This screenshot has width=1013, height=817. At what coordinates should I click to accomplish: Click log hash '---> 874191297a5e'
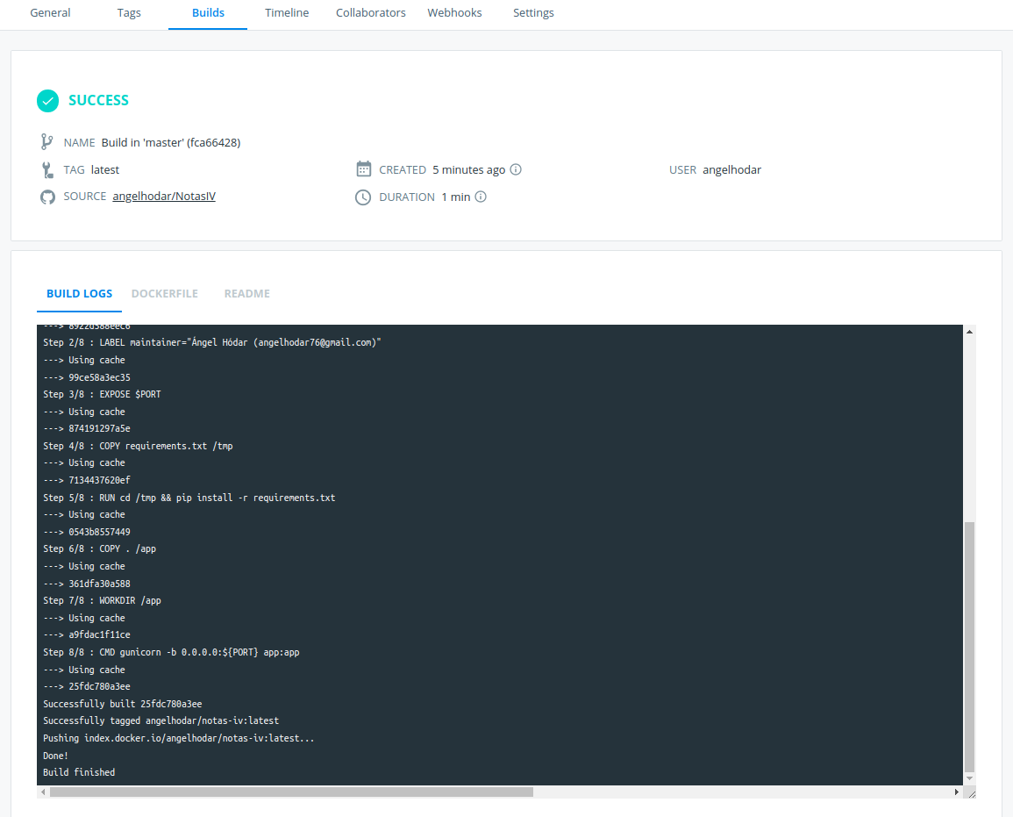point(87,428)
